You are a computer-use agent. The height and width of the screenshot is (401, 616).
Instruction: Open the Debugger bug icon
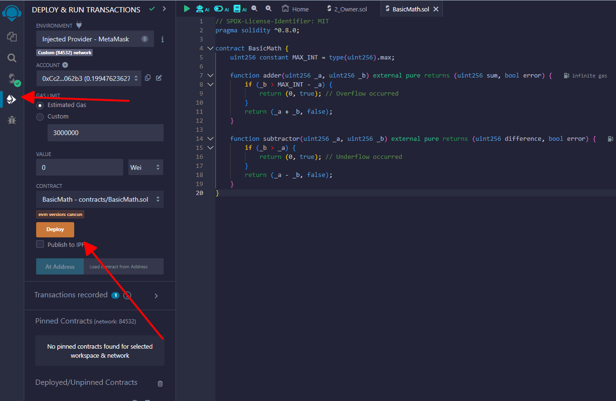[x=12, y=120]
